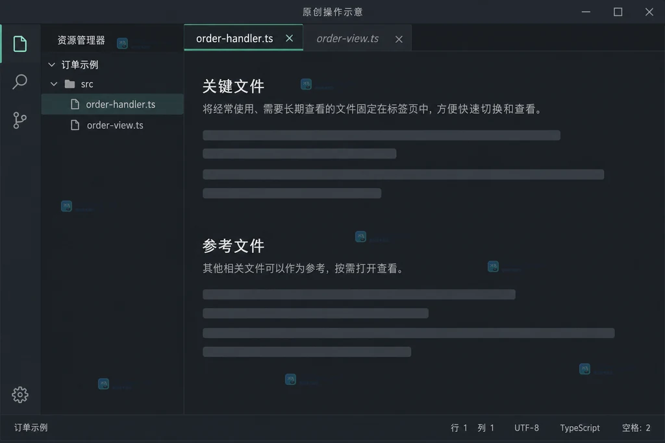
Task: Open the Search magnifier in activity bar
Action: 20,82
